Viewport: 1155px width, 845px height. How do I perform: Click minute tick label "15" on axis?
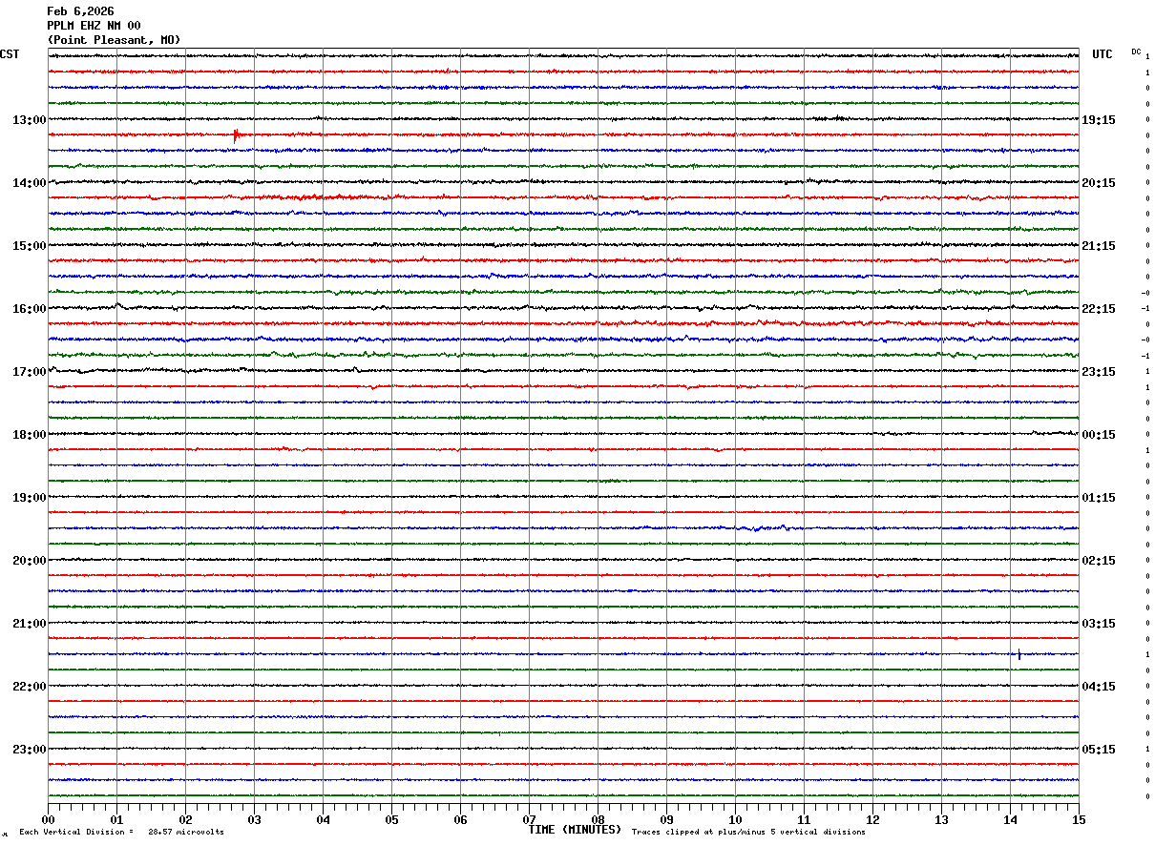(1079, 819)
